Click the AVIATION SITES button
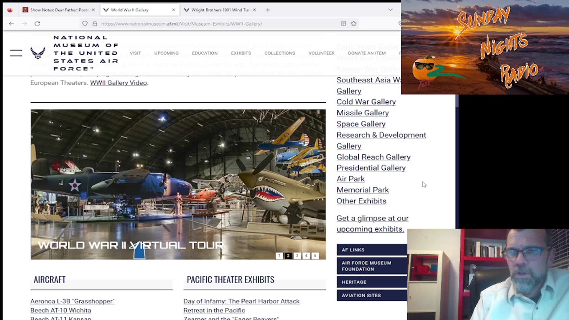 372,295
